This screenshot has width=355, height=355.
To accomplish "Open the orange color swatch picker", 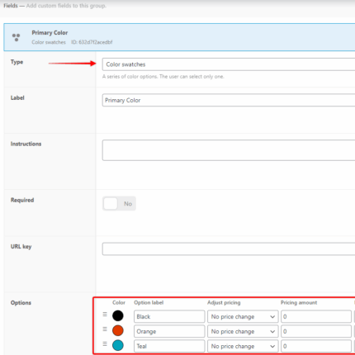I will tap(118, 330).
